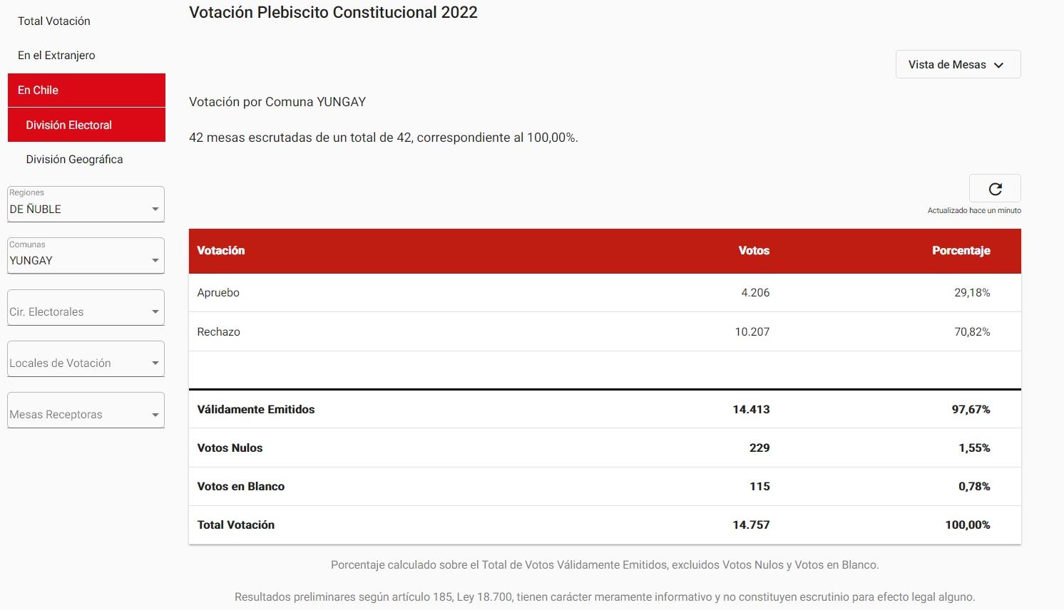
Task: Select the Apruebo result row
Action: pos(605,293)
